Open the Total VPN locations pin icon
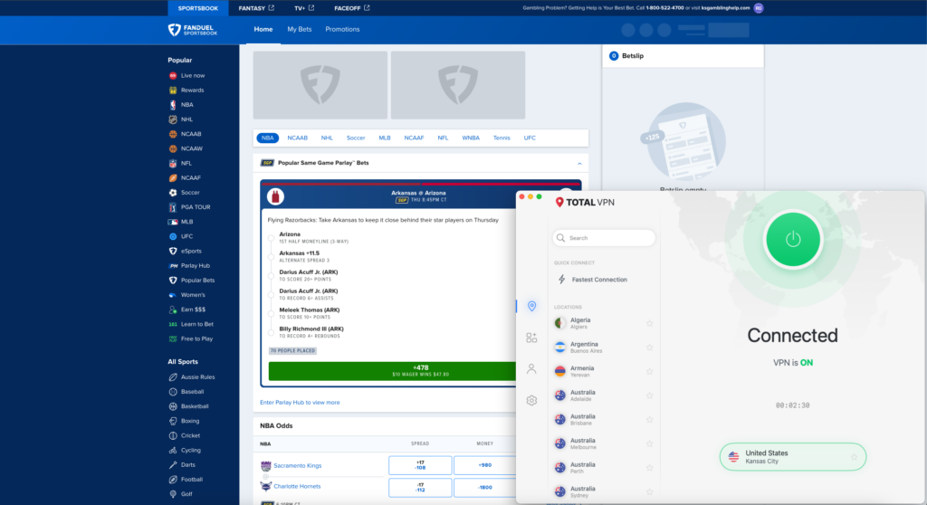This screenshot has width=927, height=505. click(x=531, y=306)
